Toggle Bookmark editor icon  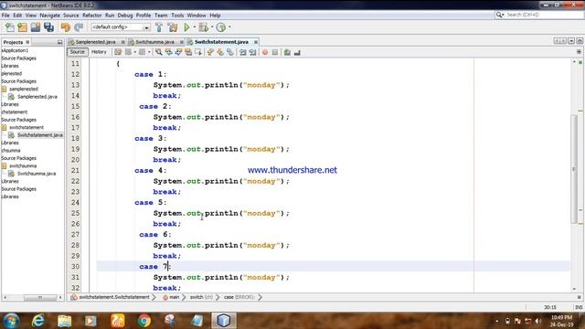click(x=230, y=52)
